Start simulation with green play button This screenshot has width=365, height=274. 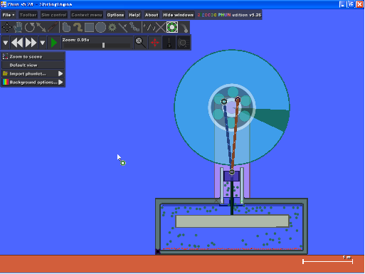point(54,43)
